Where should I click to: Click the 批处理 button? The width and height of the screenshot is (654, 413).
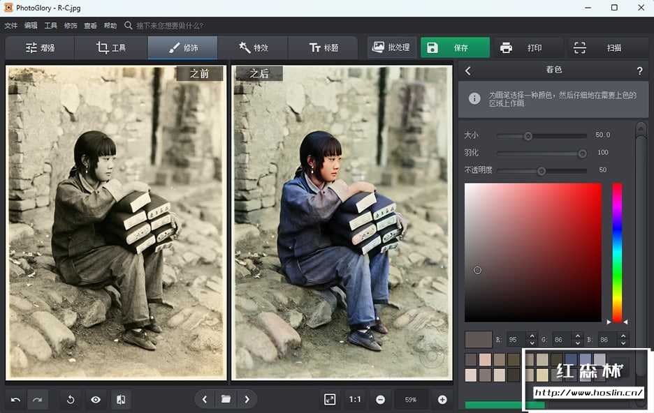tap(391, 48)
